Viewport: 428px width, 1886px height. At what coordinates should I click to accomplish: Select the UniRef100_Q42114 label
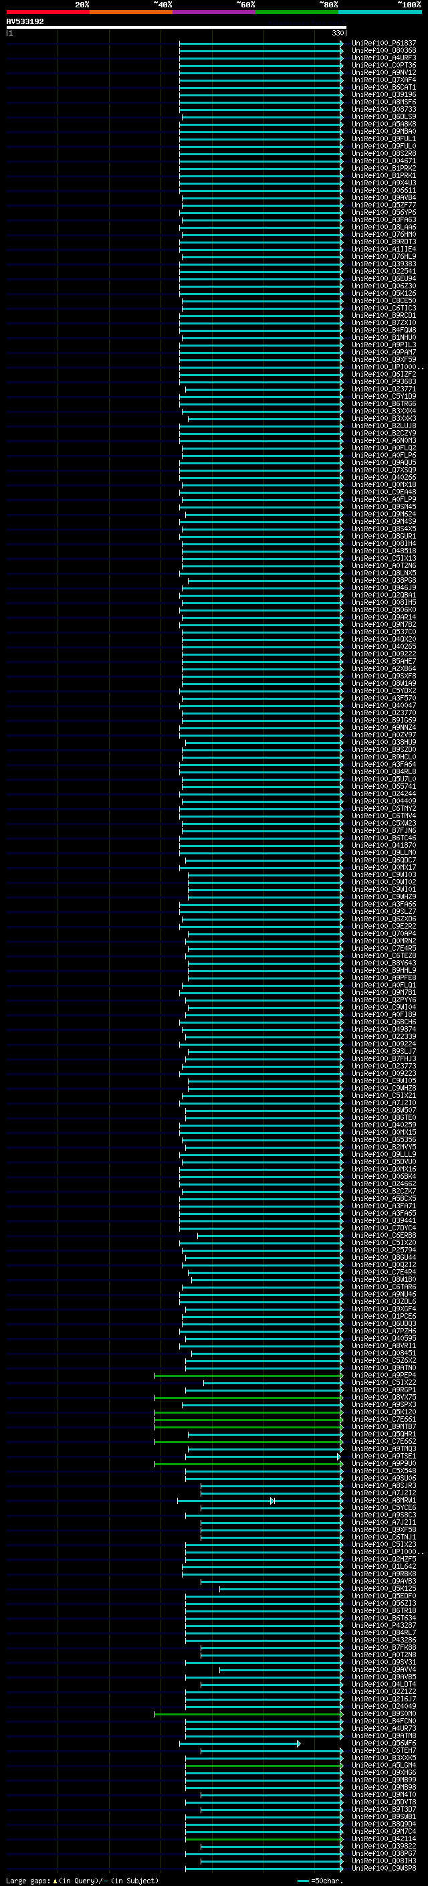pyautogui.click(x=383, y=1838)
